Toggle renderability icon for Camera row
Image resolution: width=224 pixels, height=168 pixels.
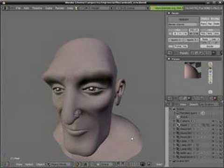click(221, 121)
